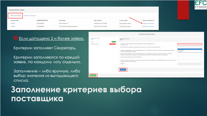The image size is (207, 116).
Task: Open Условия доставки criterion dropdown
Action: [x=190, y=58]
